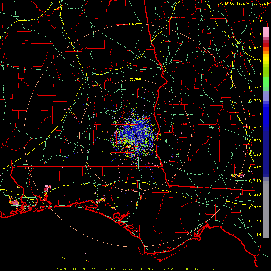This screenshot has height=271, width=271.
Task: Click the 0.947 legend value
Action: [255, 47]
